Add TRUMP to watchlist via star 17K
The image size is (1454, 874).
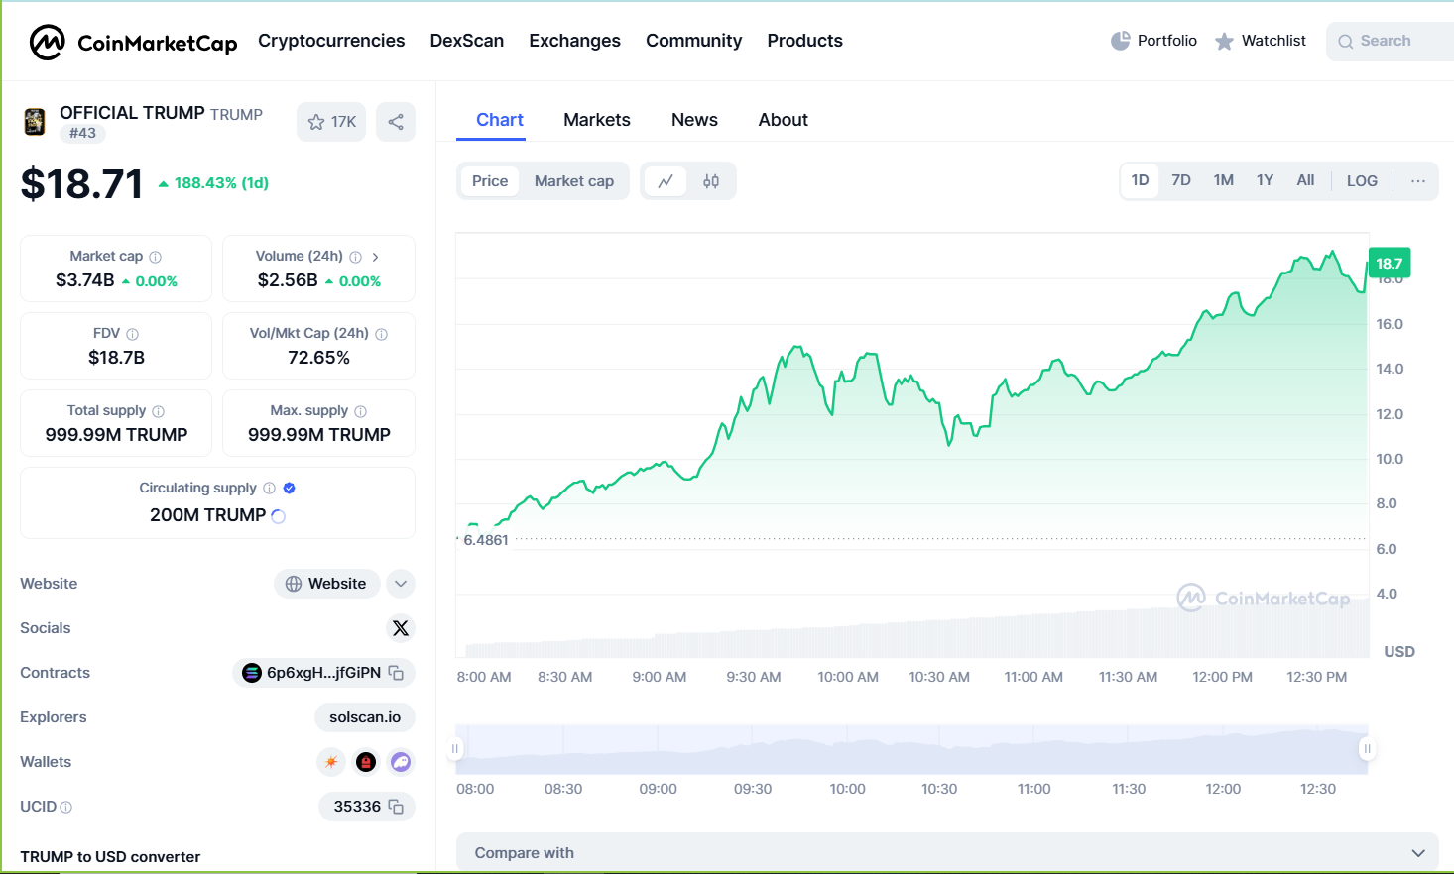331,122
